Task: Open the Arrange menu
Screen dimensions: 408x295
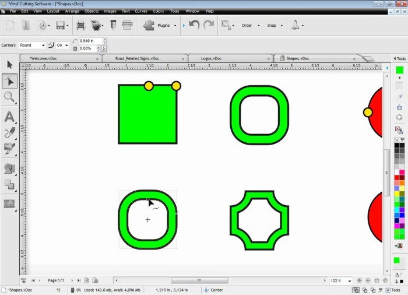Action: [72, 11]
